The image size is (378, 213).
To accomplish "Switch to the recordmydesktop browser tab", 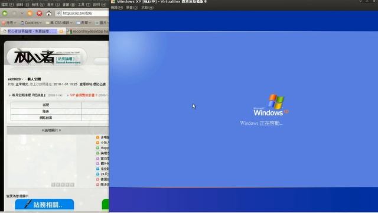I will 88,31.
